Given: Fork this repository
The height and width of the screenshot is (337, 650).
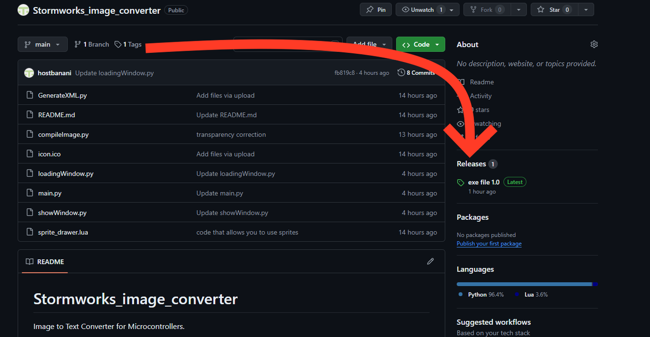Looking at the screenshot, I should click(487, 10).
